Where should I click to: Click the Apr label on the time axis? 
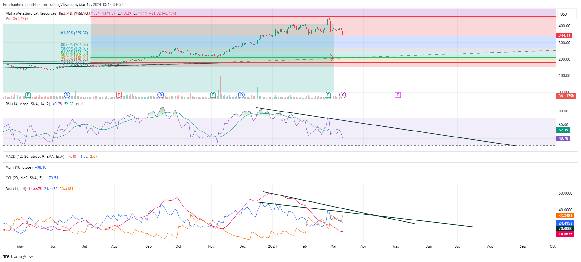(363, 246)
